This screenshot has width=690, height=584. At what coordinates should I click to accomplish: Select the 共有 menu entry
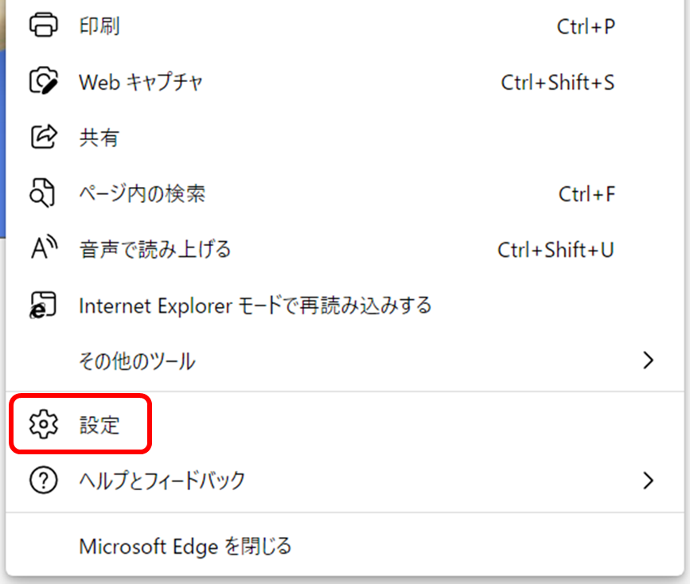345,137
